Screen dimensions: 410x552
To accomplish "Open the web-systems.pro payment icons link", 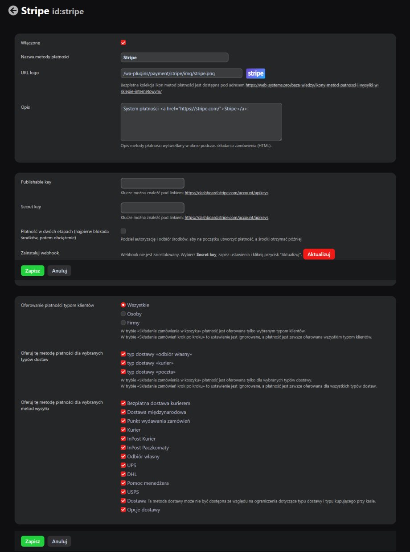I will coord(312,85).
